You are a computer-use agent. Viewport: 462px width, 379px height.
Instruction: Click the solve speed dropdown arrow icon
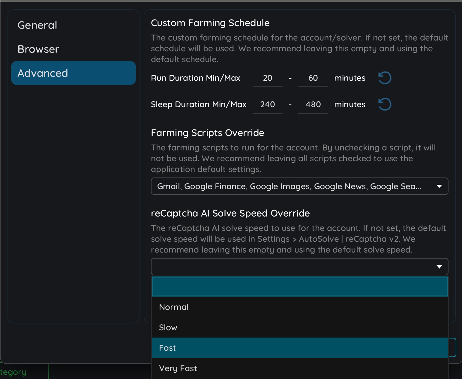[439, 267]
